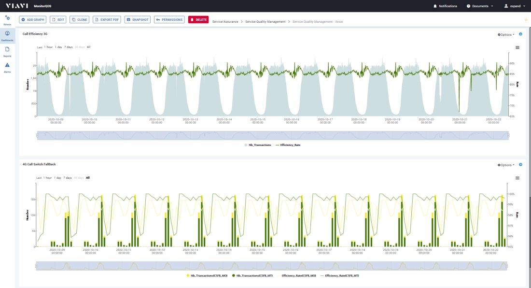Follow the Service Quality Management breadcrumb link
Viewport: 531px width, 288px height.
(265, 21)
